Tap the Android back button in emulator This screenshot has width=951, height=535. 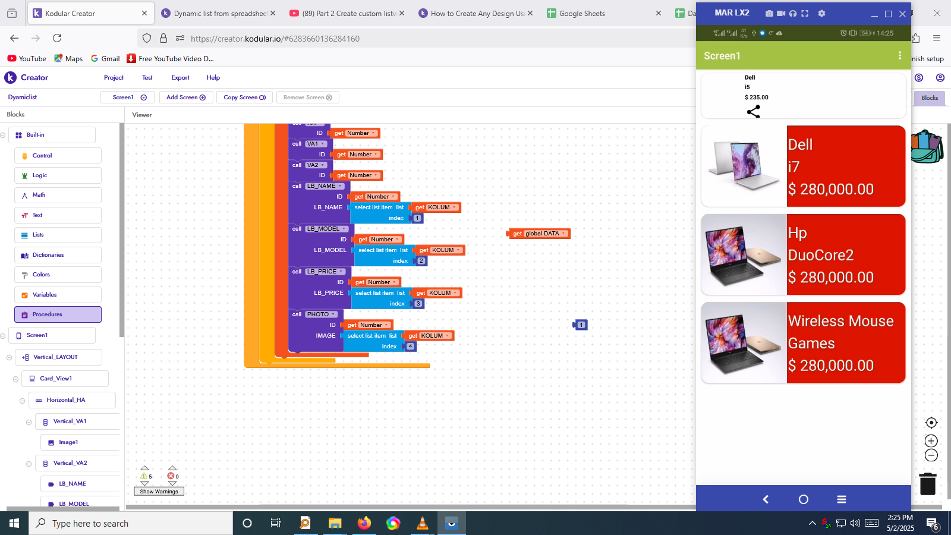tap(766, 499)
